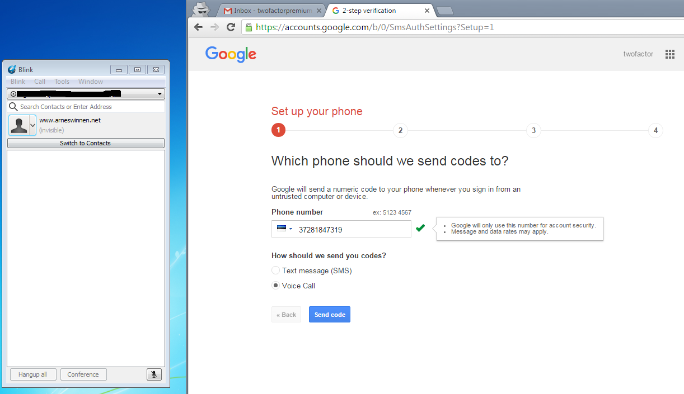Viewport: 684px width, 394px height.
Task: Open a new Chrome tab
Action: coord(444,11)
